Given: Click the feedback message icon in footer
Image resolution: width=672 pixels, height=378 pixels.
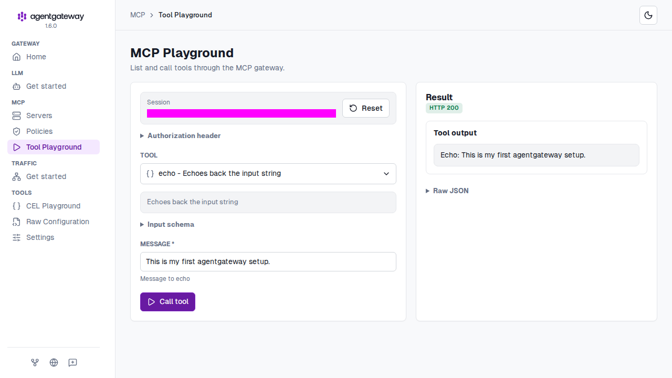Looking at the screenshot, I should (72, 362).
